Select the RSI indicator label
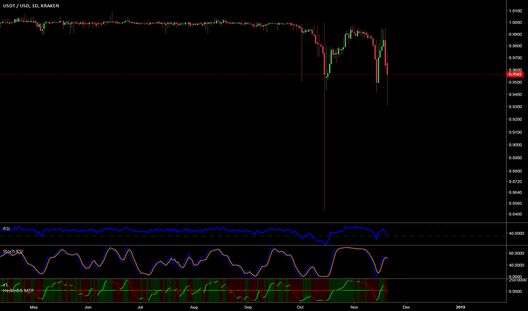The height and width of the screenshot is (311, 528). (6, 228)
